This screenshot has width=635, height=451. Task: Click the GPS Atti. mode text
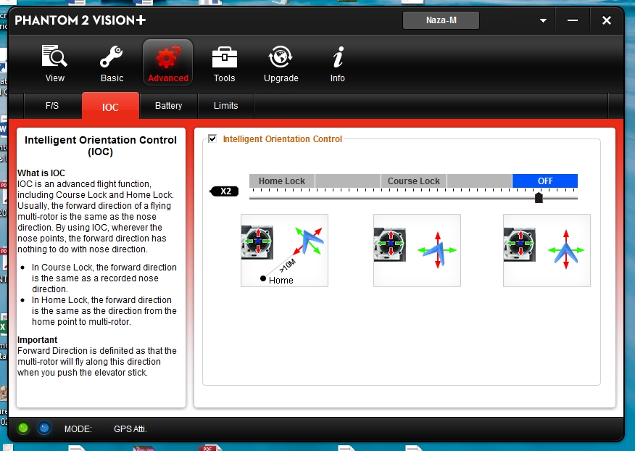tap(130, 429)
